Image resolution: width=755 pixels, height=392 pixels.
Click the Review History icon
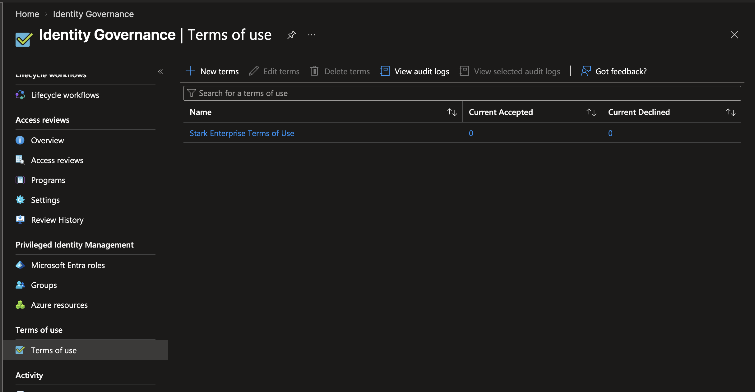pos(20,220)
